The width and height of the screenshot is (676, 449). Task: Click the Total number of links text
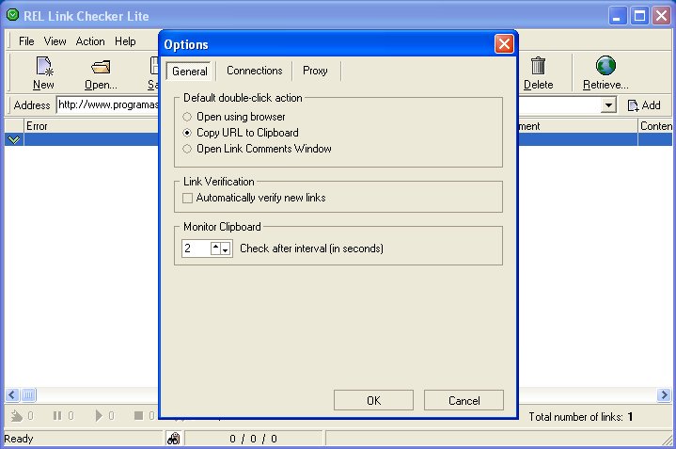(581, 417)
